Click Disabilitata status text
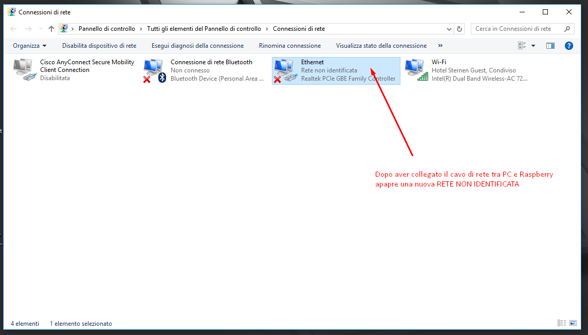 tap(55, 78)
